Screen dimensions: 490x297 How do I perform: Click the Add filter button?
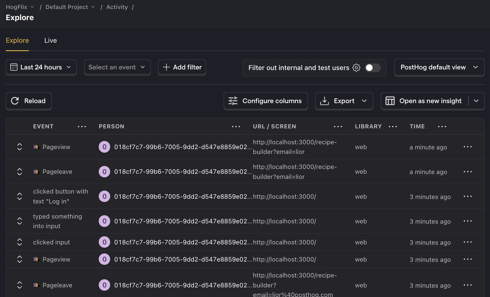pyautogui.click(x=182, y=67)
